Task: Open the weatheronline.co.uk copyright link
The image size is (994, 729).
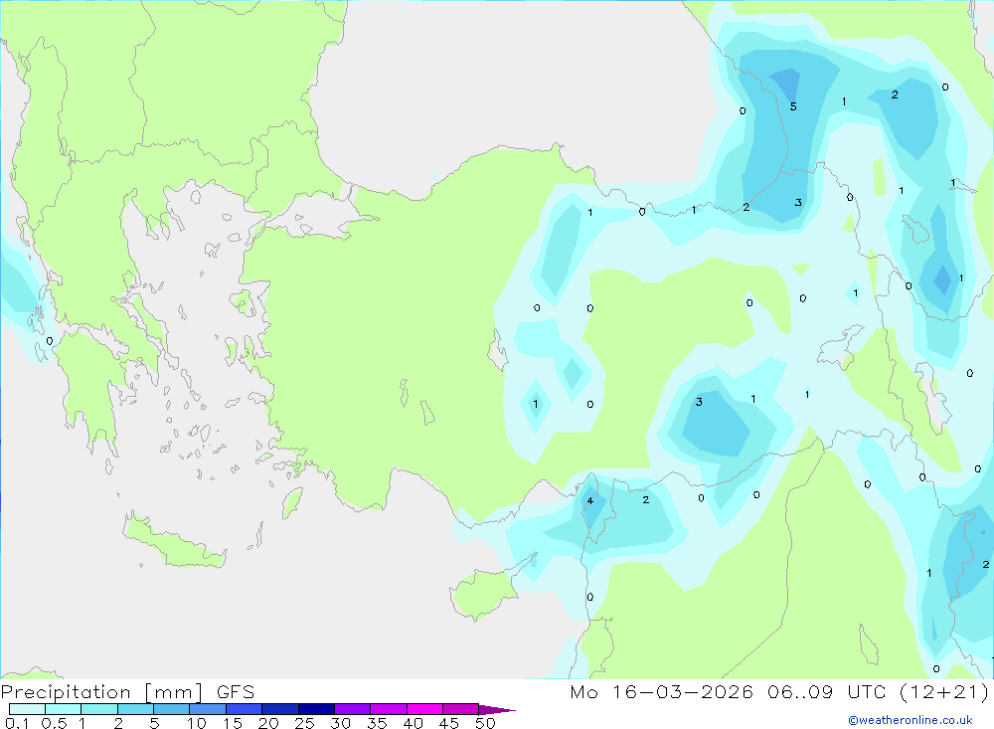Action: point(911,720)
